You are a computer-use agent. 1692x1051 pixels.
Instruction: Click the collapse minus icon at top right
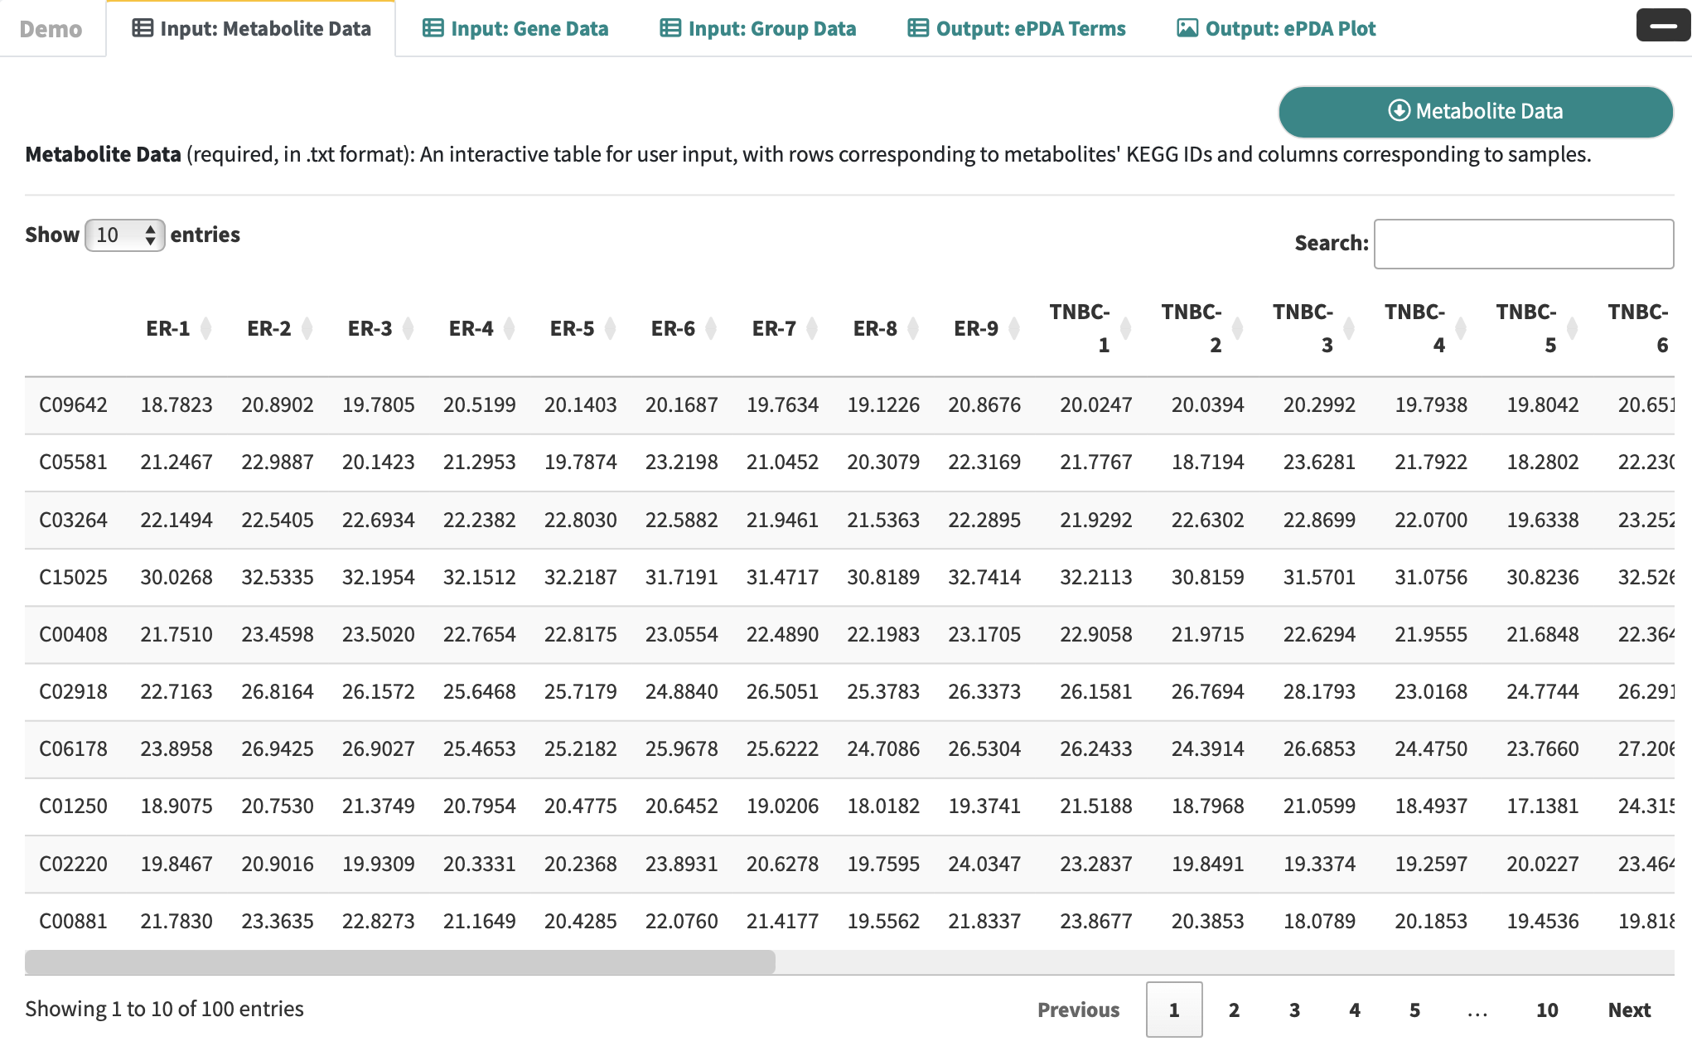click(x=1662, y=26)
